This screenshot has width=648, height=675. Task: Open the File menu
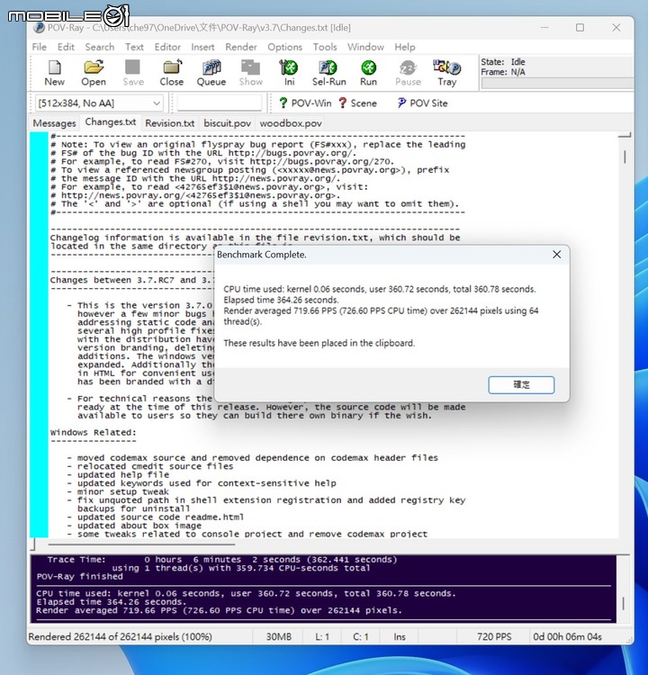(40, 47)
